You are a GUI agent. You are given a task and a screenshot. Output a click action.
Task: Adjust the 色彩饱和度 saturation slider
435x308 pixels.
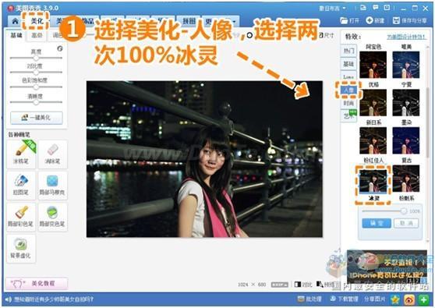click(x=36, y=87)
